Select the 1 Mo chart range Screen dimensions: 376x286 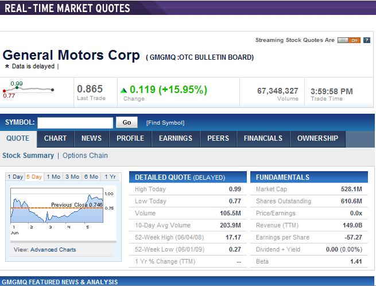53,177
